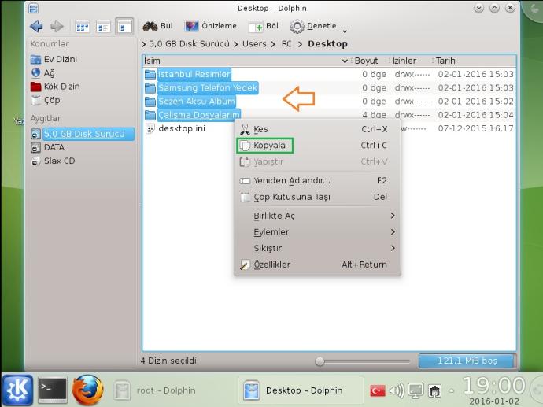Sort by Boyut column header
Screen dimensions: 543x407
tap(370, 61)
